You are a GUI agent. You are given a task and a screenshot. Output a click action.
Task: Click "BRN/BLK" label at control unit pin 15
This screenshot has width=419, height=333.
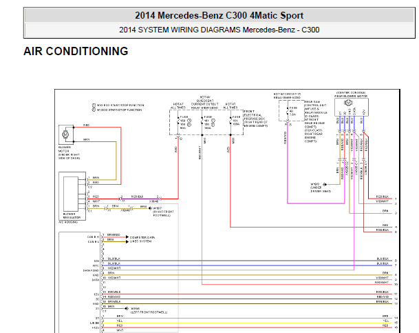coord(114,301)
